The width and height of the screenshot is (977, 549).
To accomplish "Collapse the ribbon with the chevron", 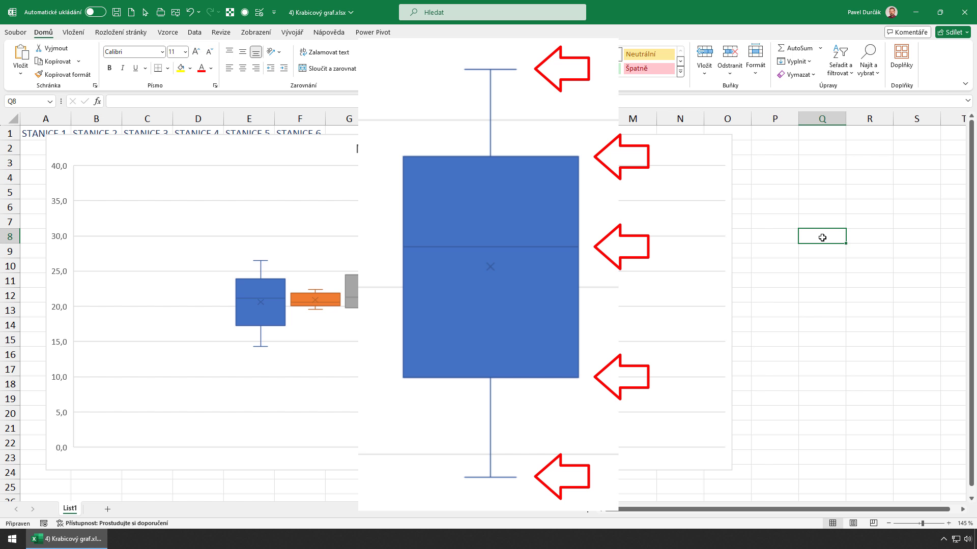I will click(965, 84).
